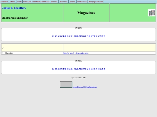Choose letter A in the lower INDEX
This screenshot has height=117, width=157.
pos(58,69)
